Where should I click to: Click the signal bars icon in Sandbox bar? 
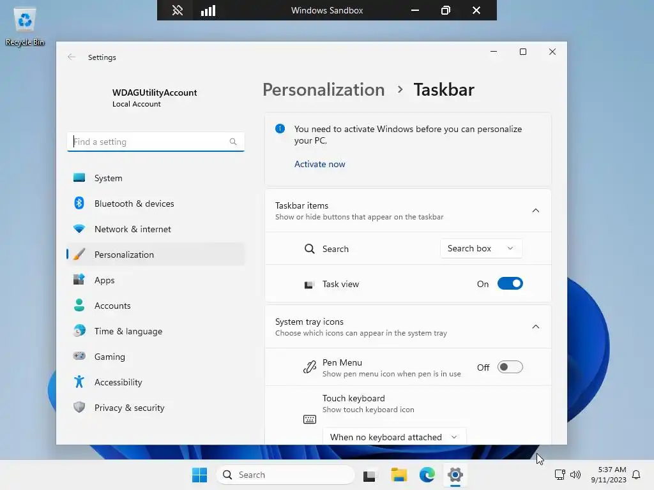coord(208,10)
